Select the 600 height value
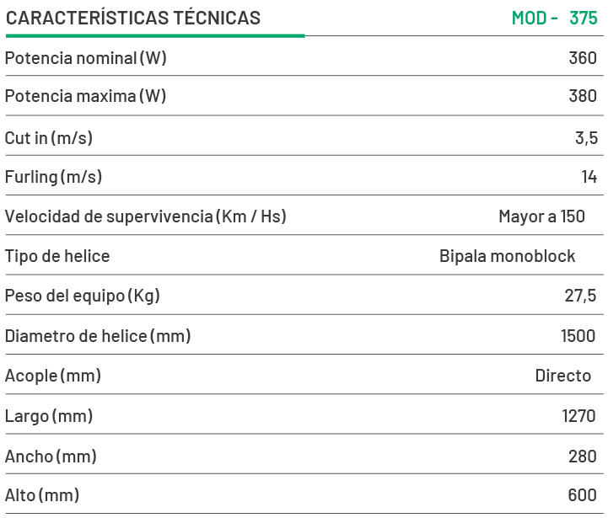The height and width of the screenshot is (518, 608). coord(583,496)
